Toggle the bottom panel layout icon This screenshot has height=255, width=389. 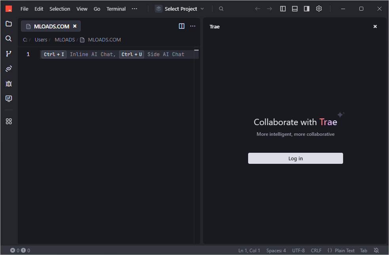coord(295,9)
